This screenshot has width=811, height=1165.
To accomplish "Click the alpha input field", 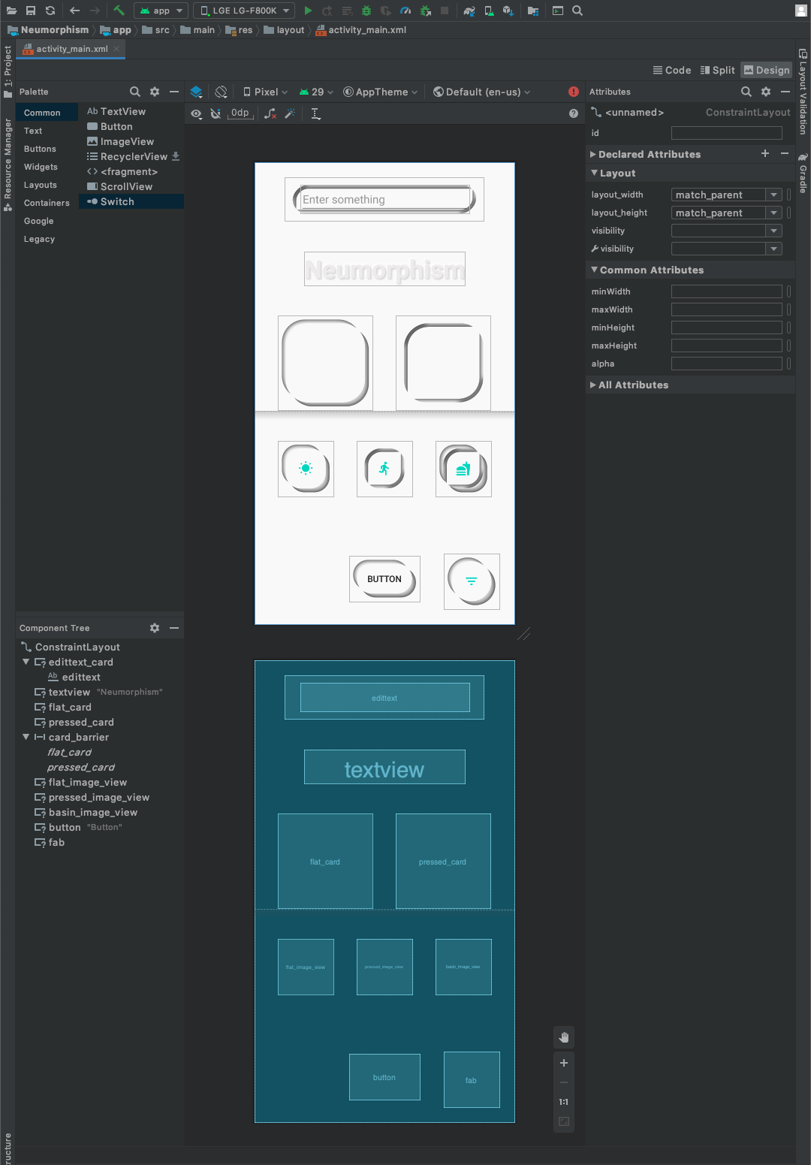I will (x=726, y=364).
